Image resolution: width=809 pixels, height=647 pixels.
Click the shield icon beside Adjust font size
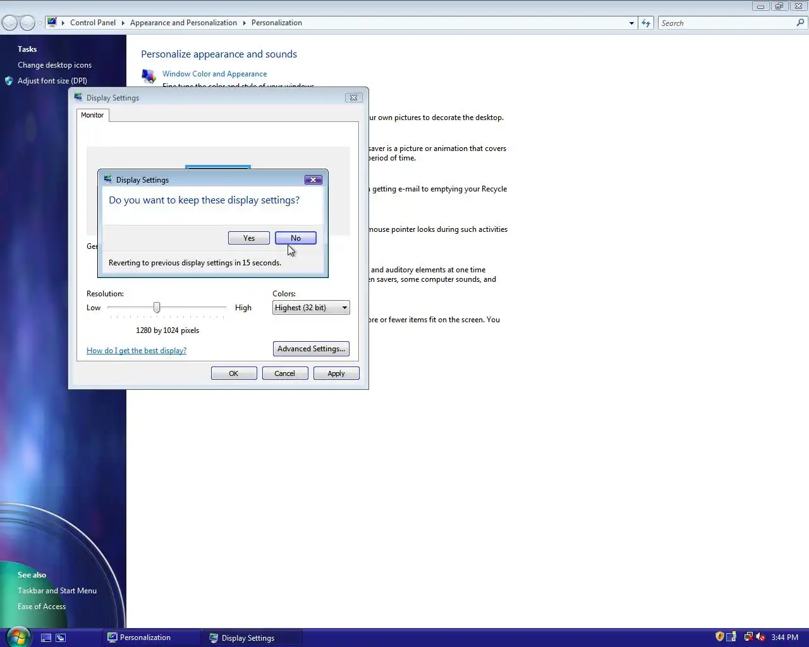pos(9,81)
